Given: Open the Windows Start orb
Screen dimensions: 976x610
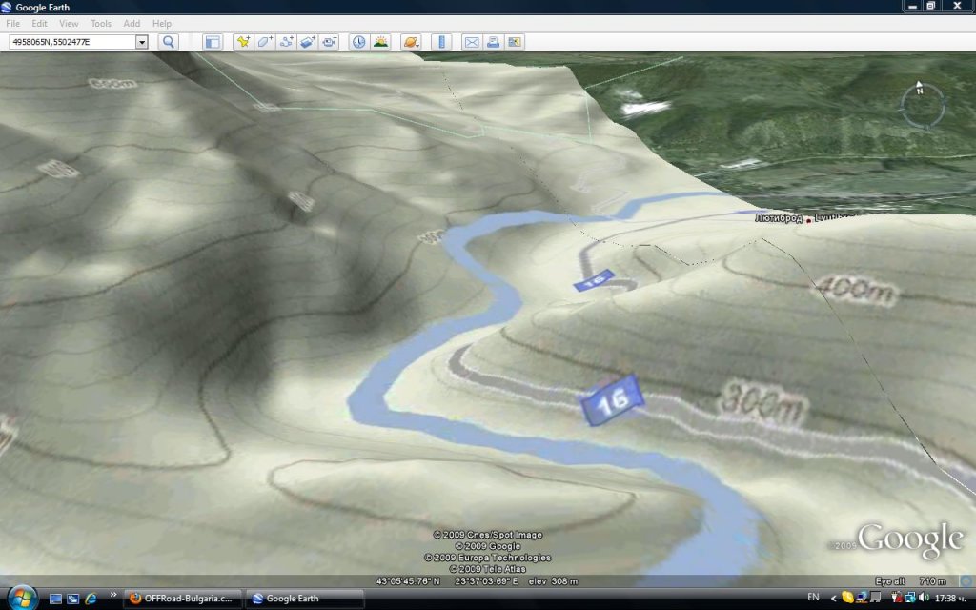Looking at the screenshot, I should 23,599.
